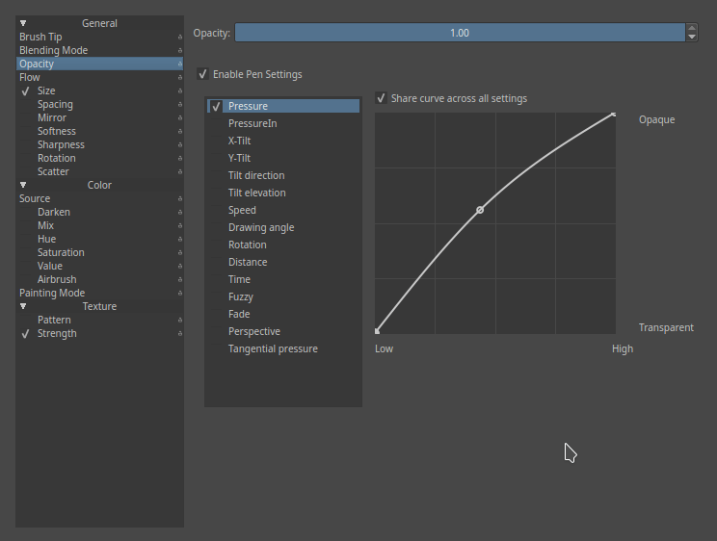Collapse the General section triangle

coord(23,23)
